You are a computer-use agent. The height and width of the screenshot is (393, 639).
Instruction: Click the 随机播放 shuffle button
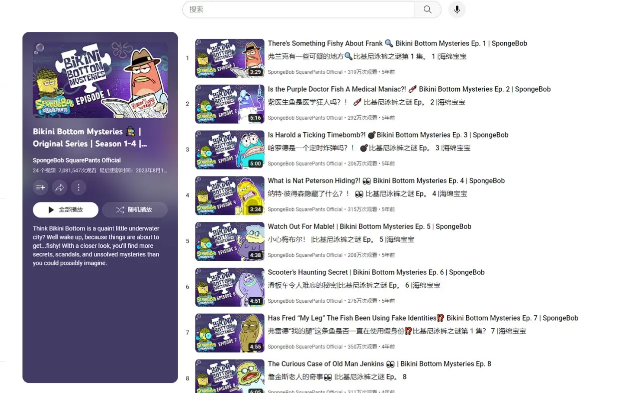tap(135, 210)
